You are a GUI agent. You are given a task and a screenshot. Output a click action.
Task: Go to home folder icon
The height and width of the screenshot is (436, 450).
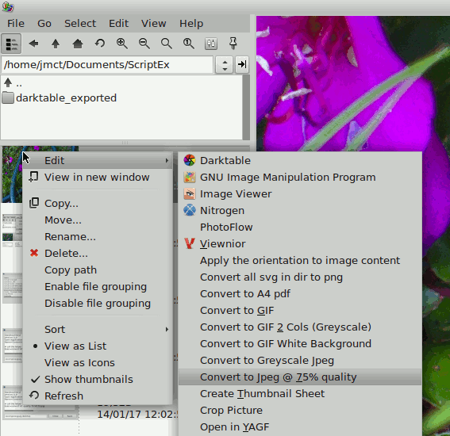tap(78, 44)
